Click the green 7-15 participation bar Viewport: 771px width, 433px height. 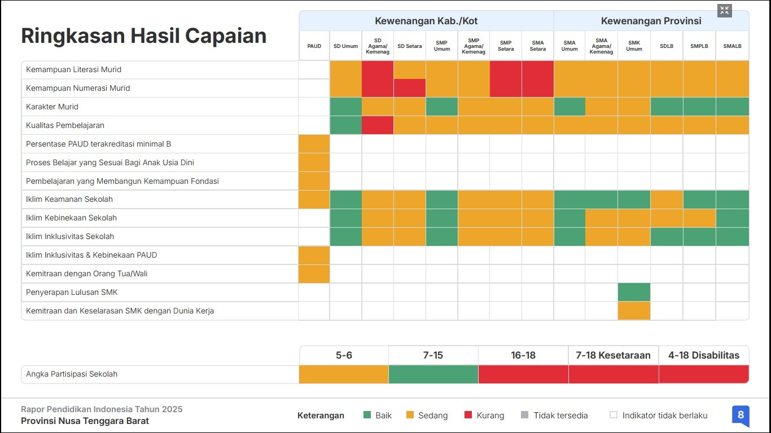pyautogui.click(x=433, y=374)
